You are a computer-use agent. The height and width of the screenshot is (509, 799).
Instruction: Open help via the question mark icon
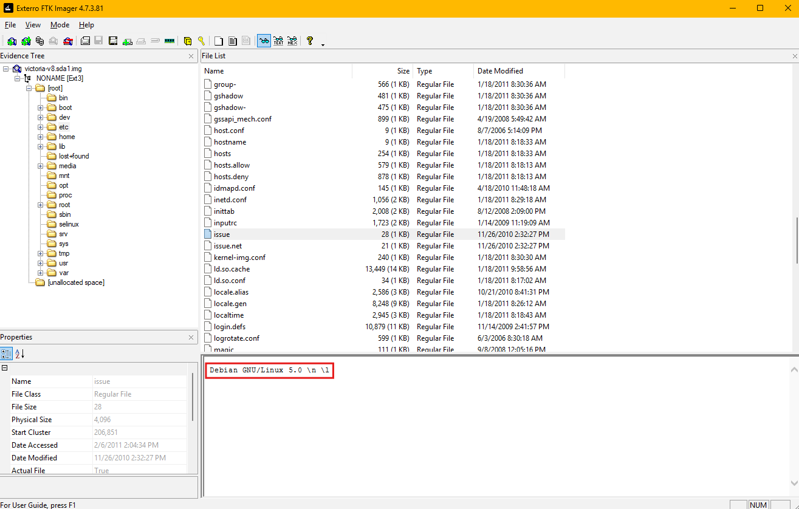pos(310,41)
